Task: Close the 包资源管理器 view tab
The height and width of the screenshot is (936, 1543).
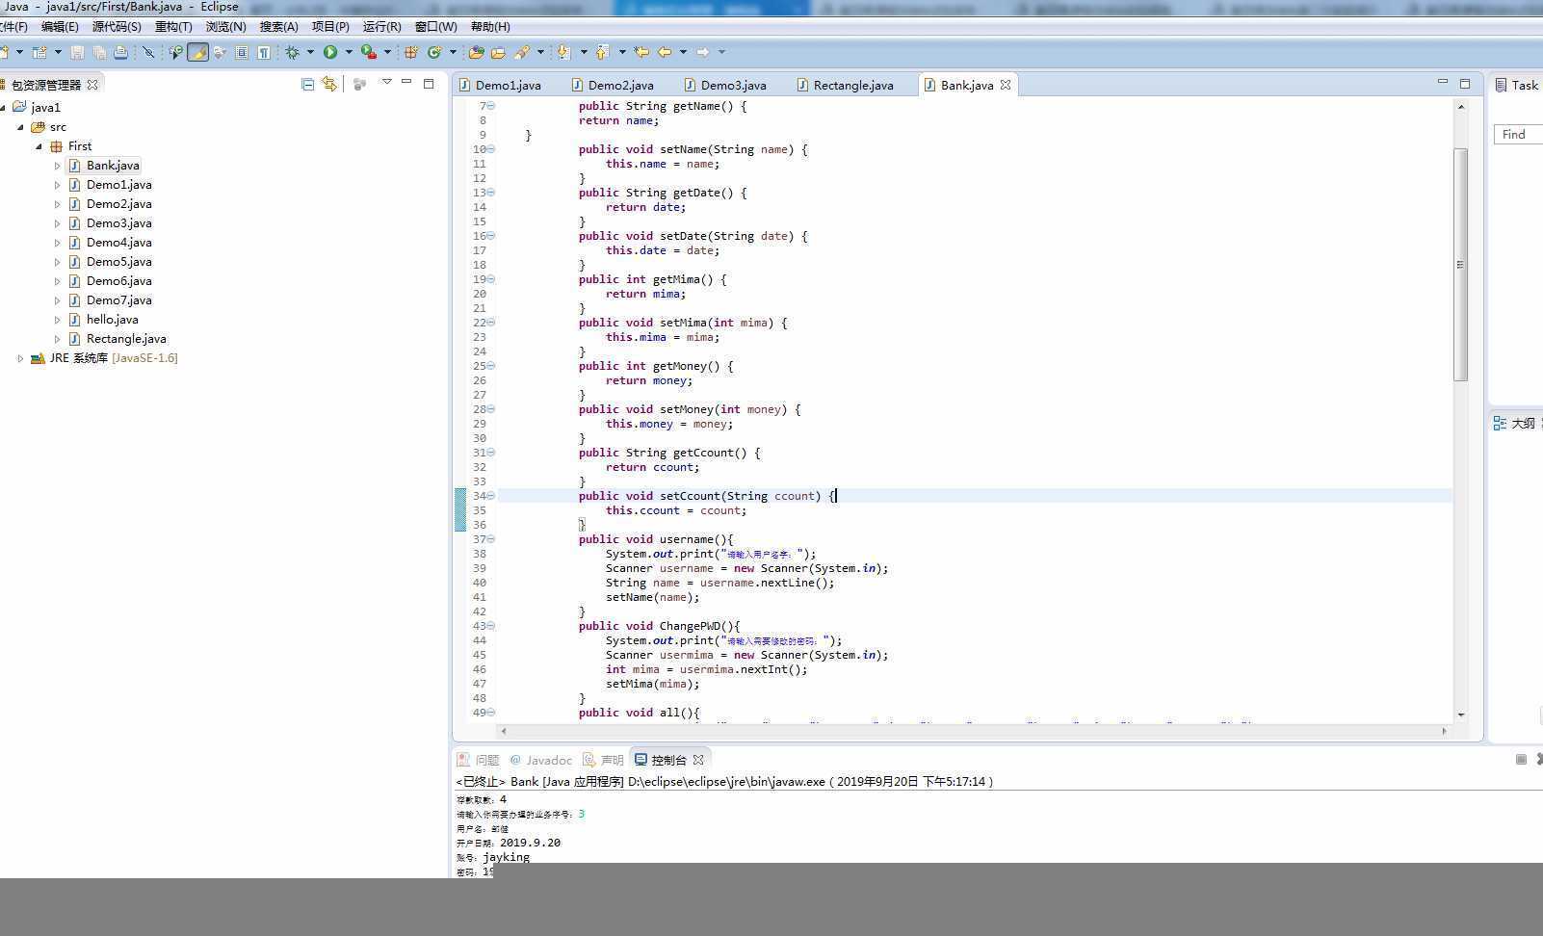Action: (x=92, y=85)
